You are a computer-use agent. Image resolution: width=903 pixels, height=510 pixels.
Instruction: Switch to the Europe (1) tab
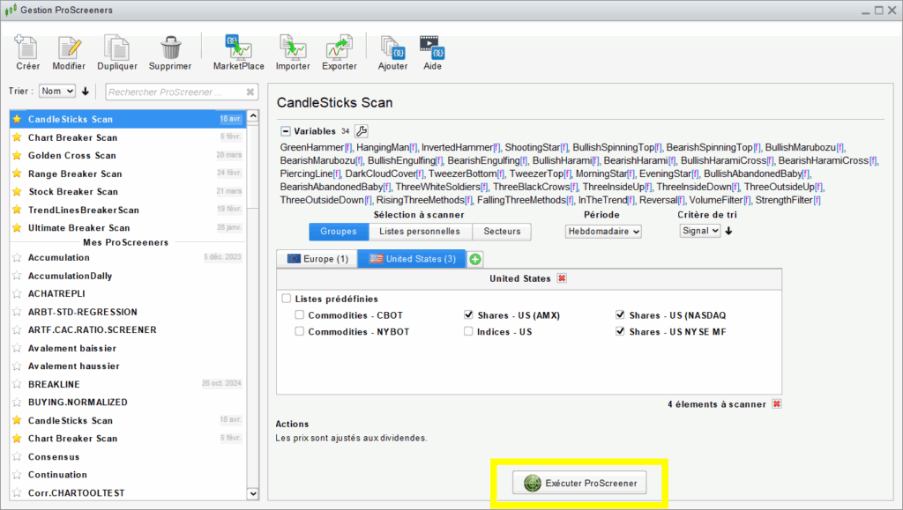pos(317,259)
